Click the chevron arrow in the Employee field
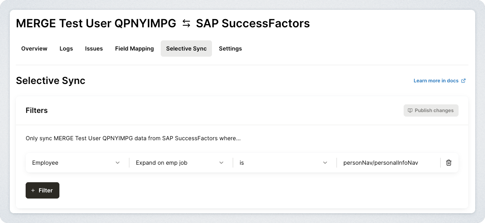 coord(118,163)
